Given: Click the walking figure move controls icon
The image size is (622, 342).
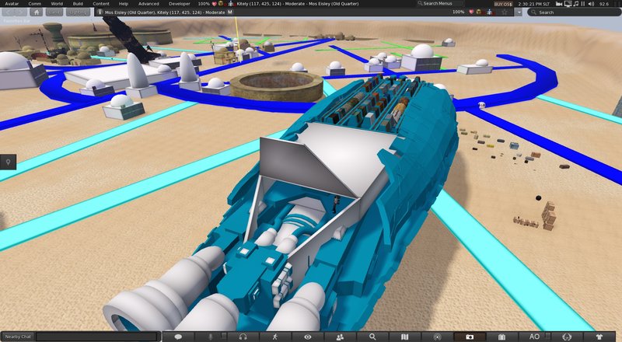Looking at the screenshot, I should (x=274, y=337).
